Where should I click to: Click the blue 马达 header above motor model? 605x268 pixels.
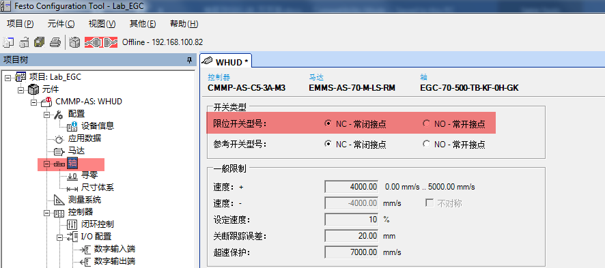(316, 77)
